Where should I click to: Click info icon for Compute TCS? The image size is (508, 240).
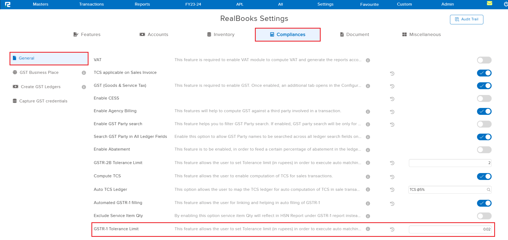tap(368, 177)
